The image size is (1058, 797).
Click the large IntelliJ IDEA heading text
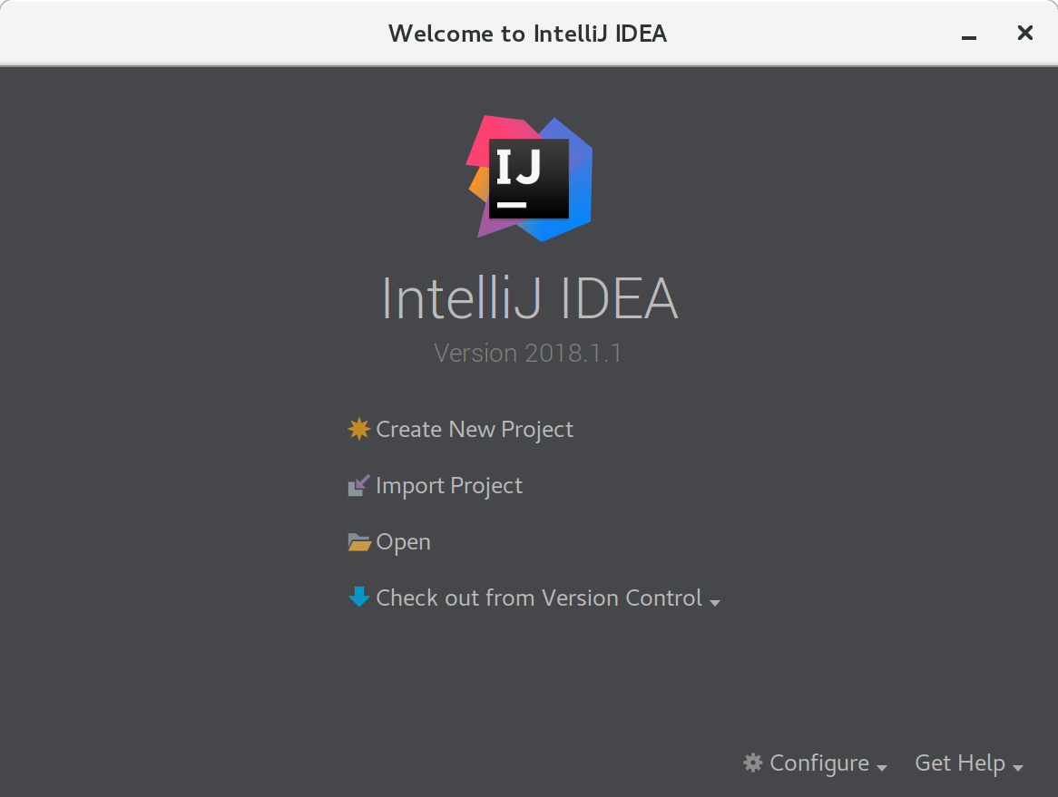[x=529, y=297]
